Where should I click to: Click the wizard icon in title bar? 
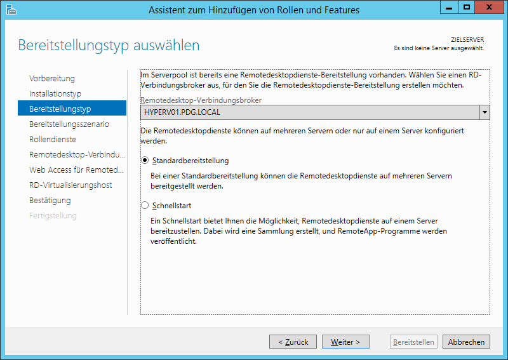pyautogui.click(x=11, y=10)
